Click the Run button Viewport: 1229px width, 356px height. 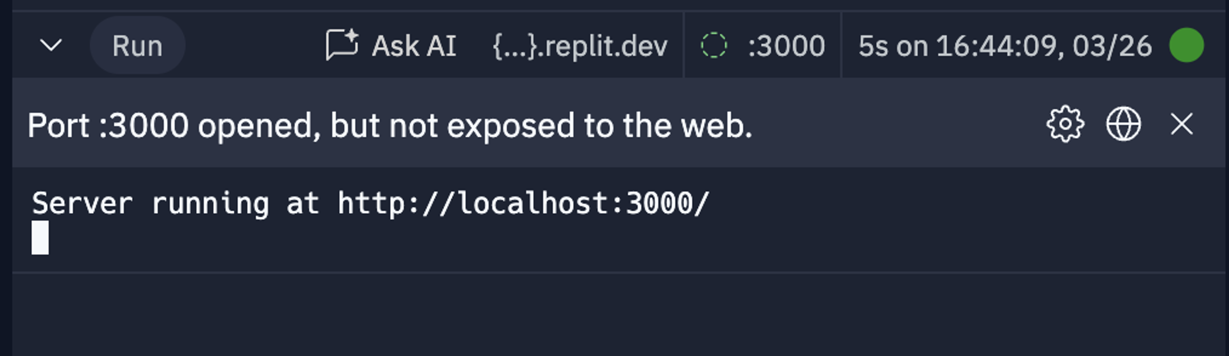click(x=137, y=45)
